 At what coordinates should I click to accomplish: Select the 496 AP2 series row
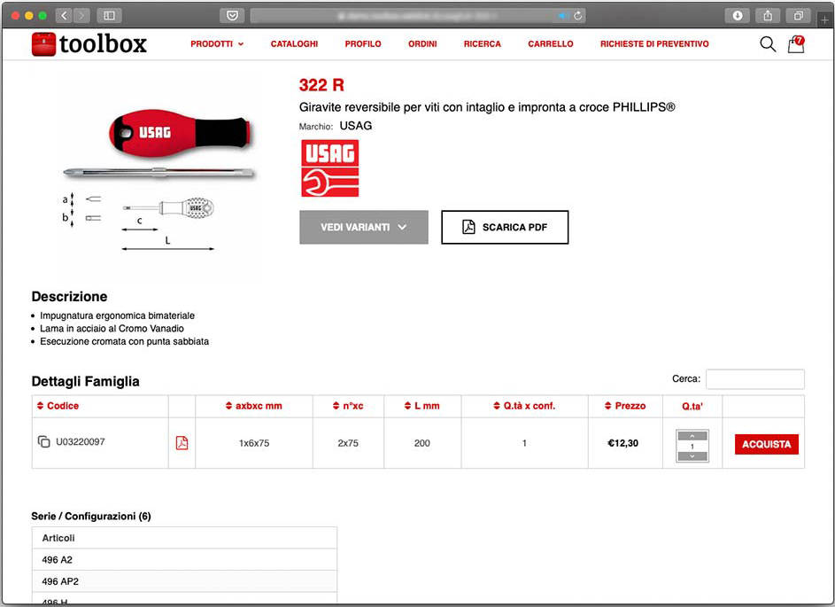(x=184, y=581)
